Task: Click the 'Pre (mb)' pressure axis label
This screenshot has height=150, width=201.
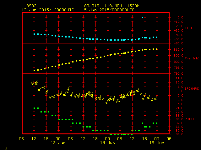Action: (x=192, y=58)
